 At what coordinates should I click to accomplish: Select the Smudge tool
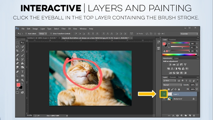point(17,67)
